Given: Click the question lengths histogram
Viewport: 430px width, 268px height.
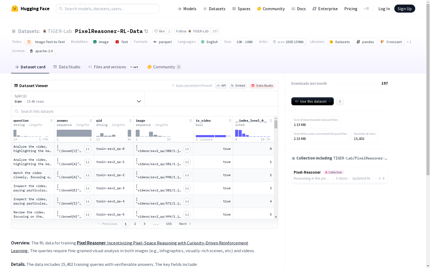Looking at the screenshot, I should (31, 133).
